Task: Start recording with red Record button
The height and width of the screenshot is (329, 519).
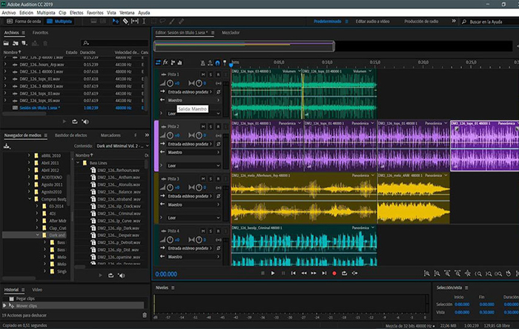Action: coord(334,273)
